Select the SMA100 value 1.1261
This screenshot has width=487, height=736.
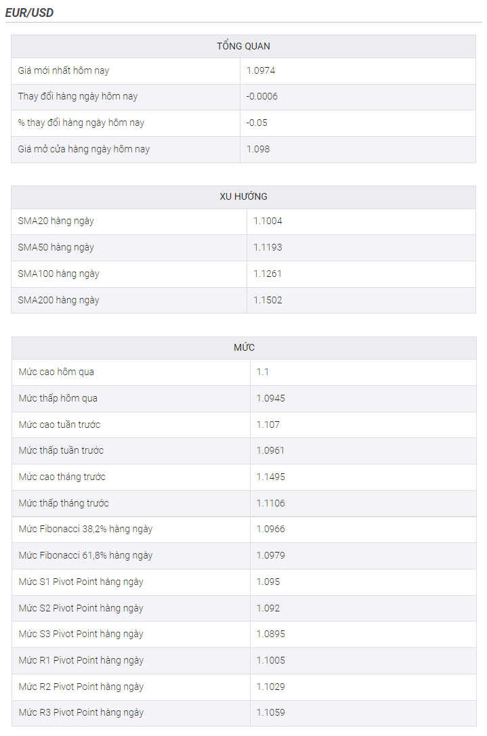(268, 273)
